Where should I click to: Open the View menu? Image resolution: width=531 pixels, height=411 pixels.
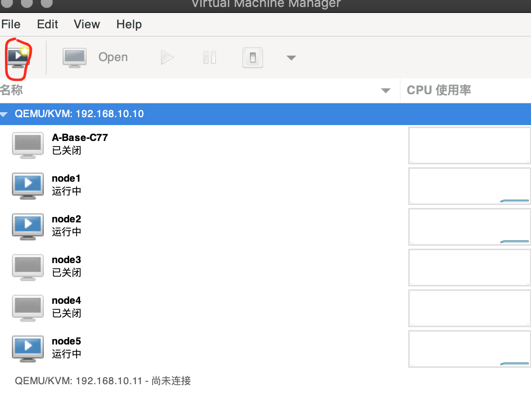tap(87, 24)
